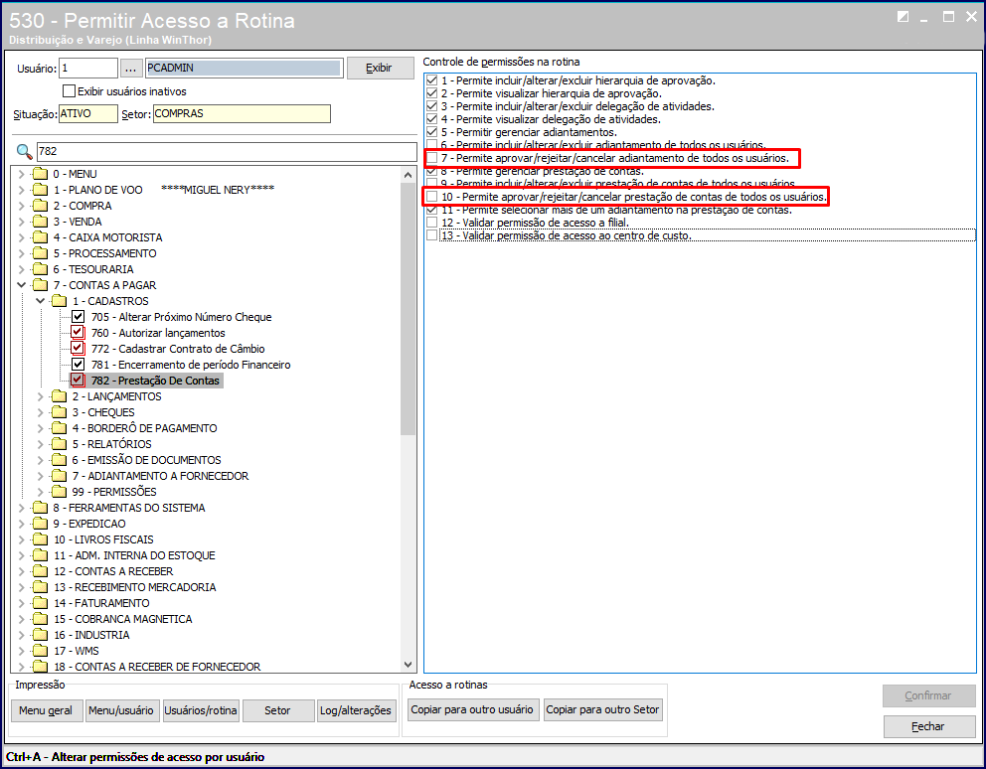Screen dimensions: 986x769
Task: Click the Usuários/rotina button
Action: [201, 710]
